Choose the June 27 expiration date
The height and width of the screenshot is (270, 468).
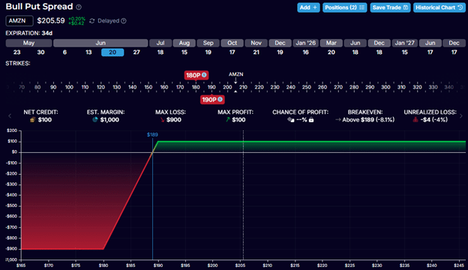(x=136, y=52)
